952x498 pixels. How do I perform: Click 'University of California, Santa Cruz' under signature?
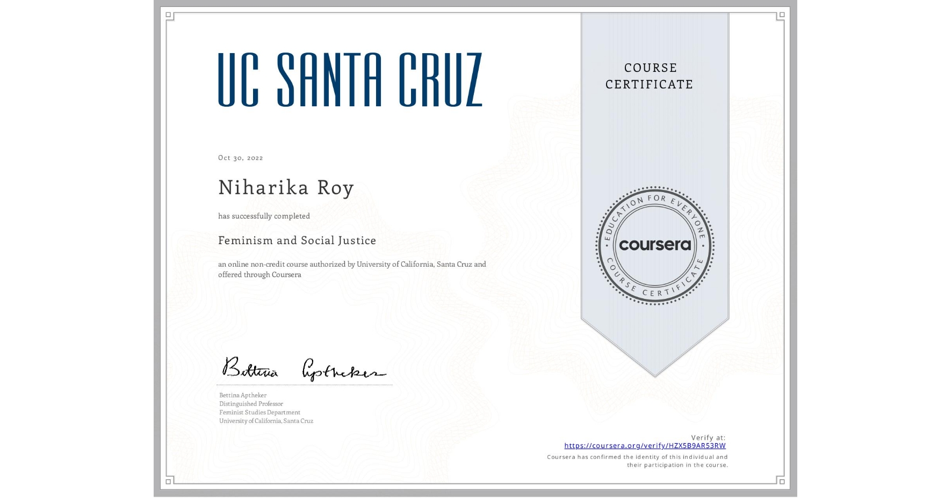click(266, 421)
